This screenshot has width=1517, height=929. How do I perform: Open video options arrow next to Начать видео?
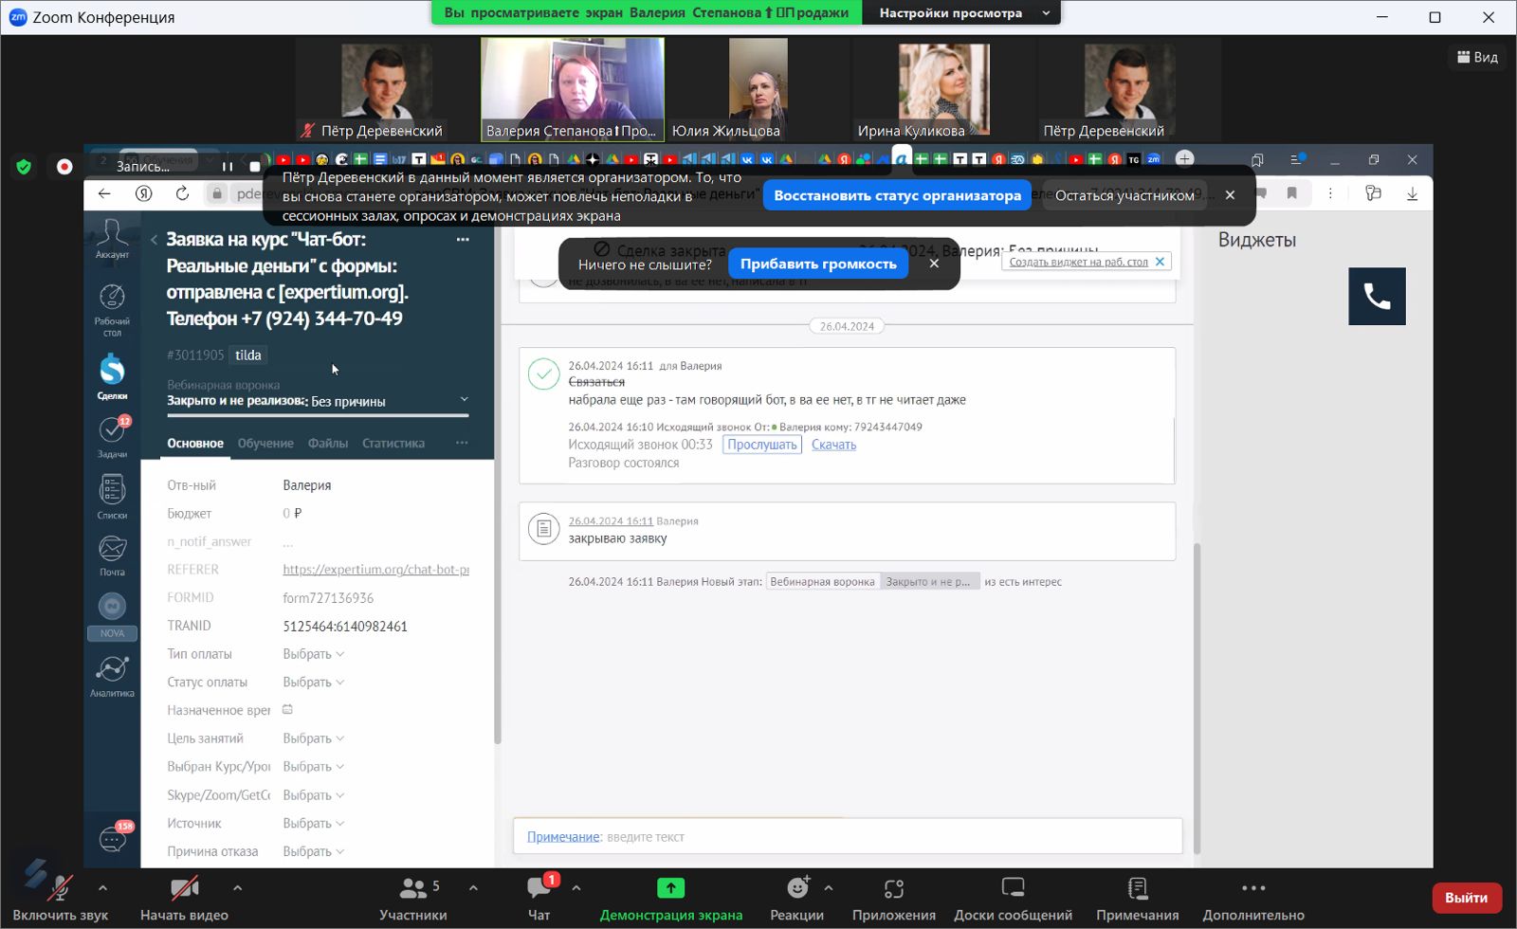(x=237, y=888)
